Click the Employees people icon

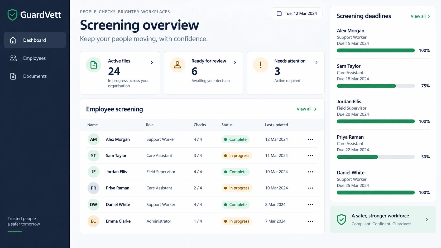(13, 58)
